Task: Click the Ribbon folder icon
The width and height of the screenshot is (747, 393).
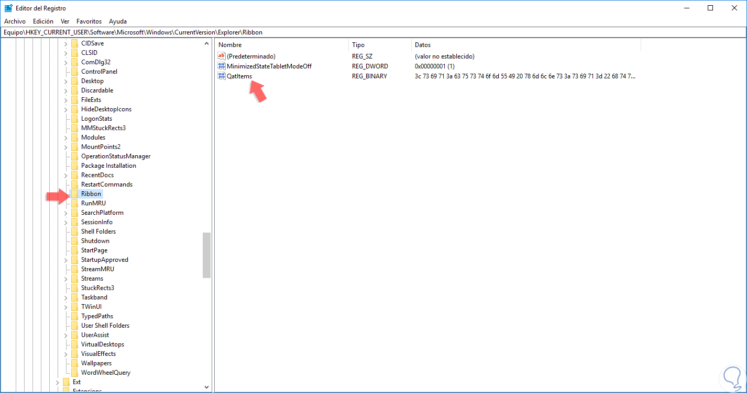Action: (74, 194)
